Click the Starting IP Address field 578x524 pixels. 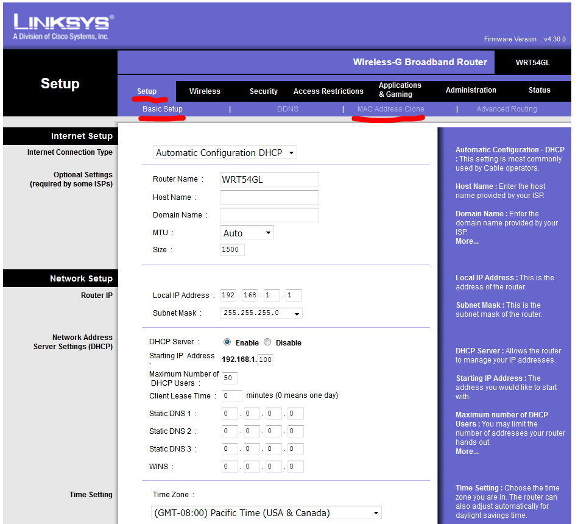tap(266, 359)
